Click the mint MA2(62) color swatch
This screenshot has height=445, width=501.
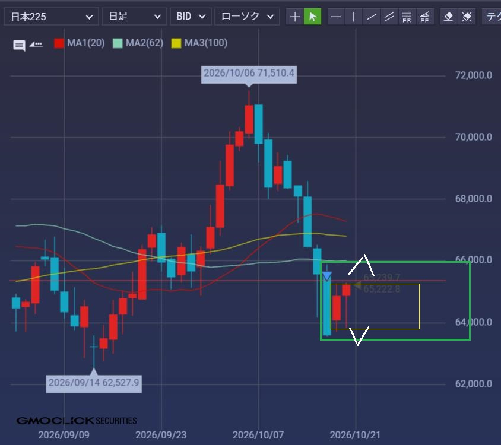pos(118,43)
